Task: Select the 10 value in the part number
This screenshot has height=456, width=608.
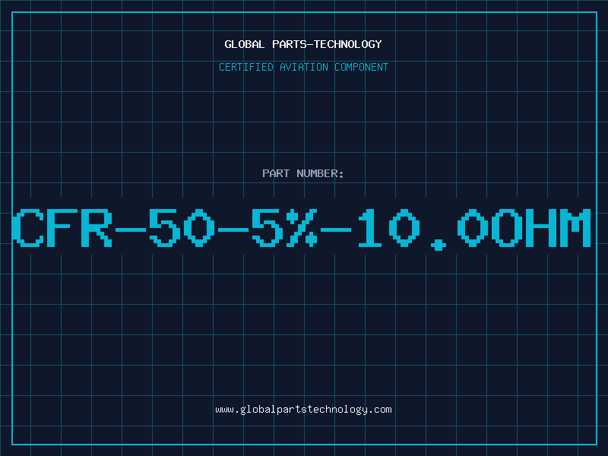Action: click(x=388, y=228)
